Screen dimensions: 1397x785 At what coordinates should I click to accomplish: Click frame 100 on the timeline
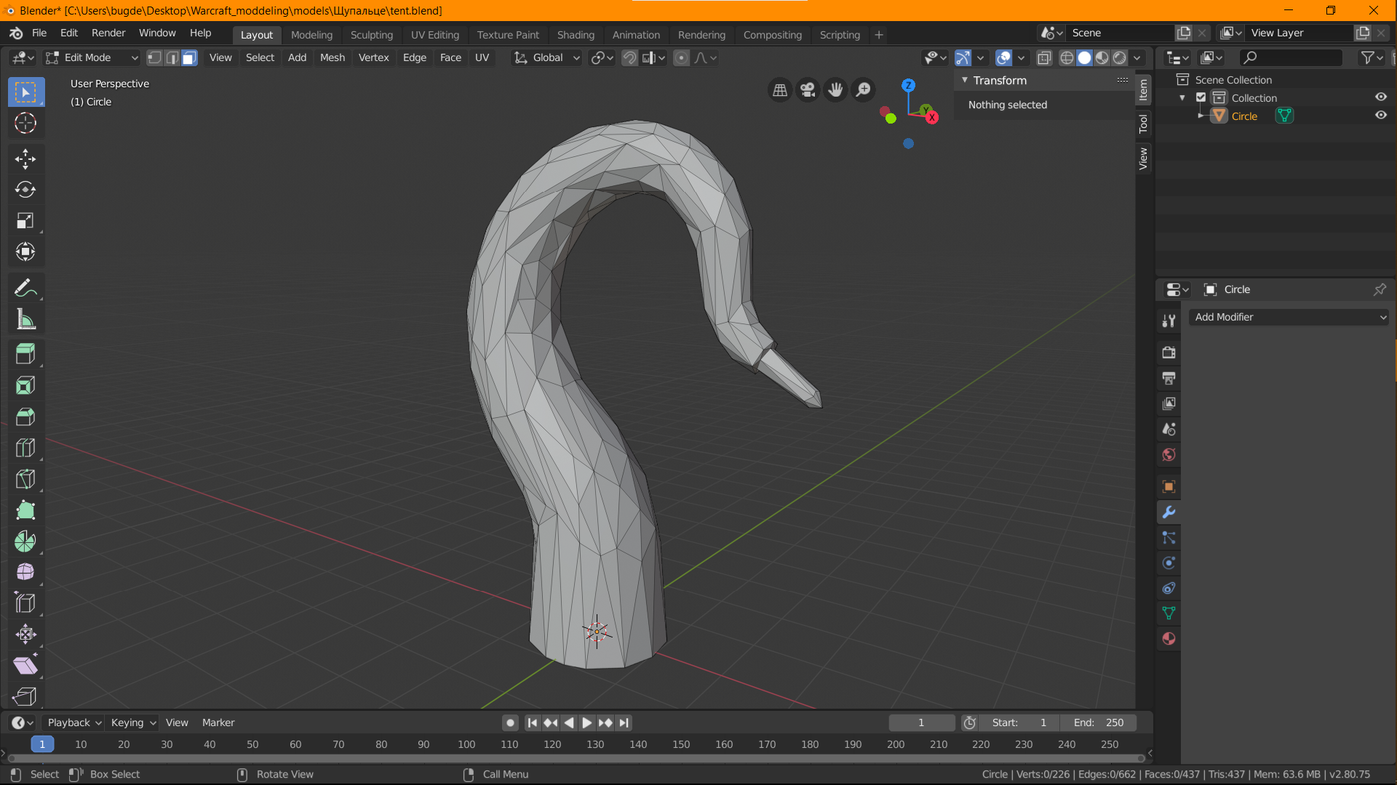click(466, 744)
